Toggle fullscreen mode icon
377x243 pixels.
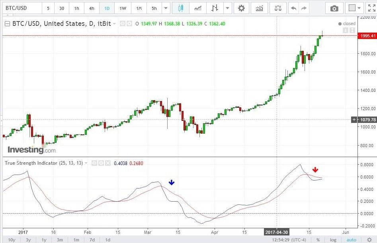point(371,8)
